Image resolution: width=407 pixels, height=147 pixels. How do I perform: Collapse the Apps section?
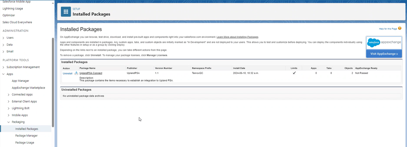pyautogui.click(x=3, y=74)
